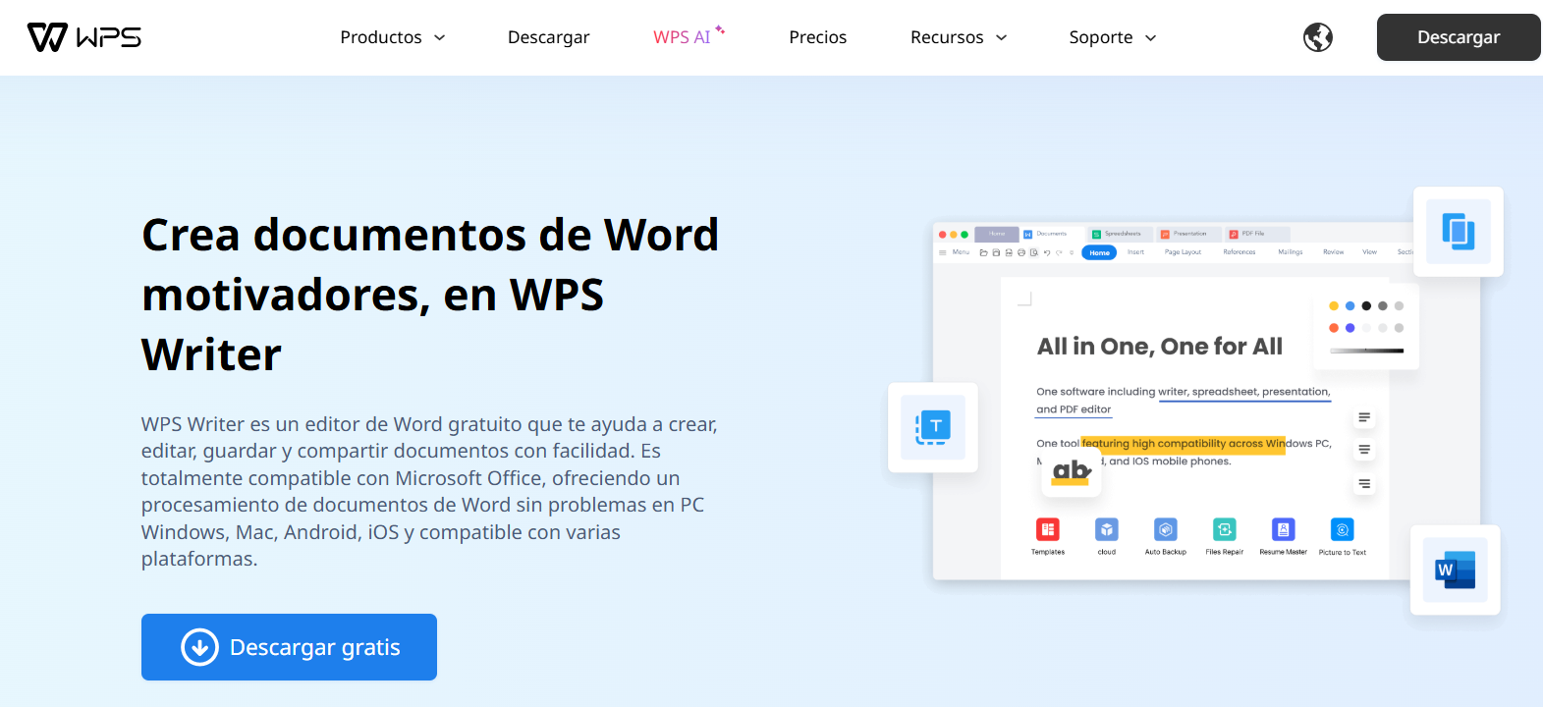This screenshot has height=707, width=1543.
Task: Click the floating text box T icon card
Action: point(933,427)
